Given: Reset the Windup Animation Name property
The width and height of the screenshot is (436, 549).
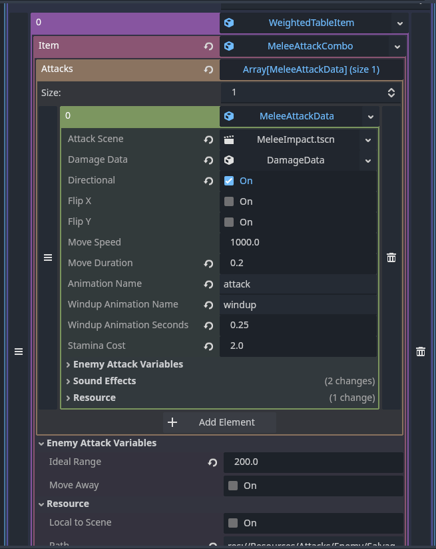Looking at the screenshot, I should (208, 305).
